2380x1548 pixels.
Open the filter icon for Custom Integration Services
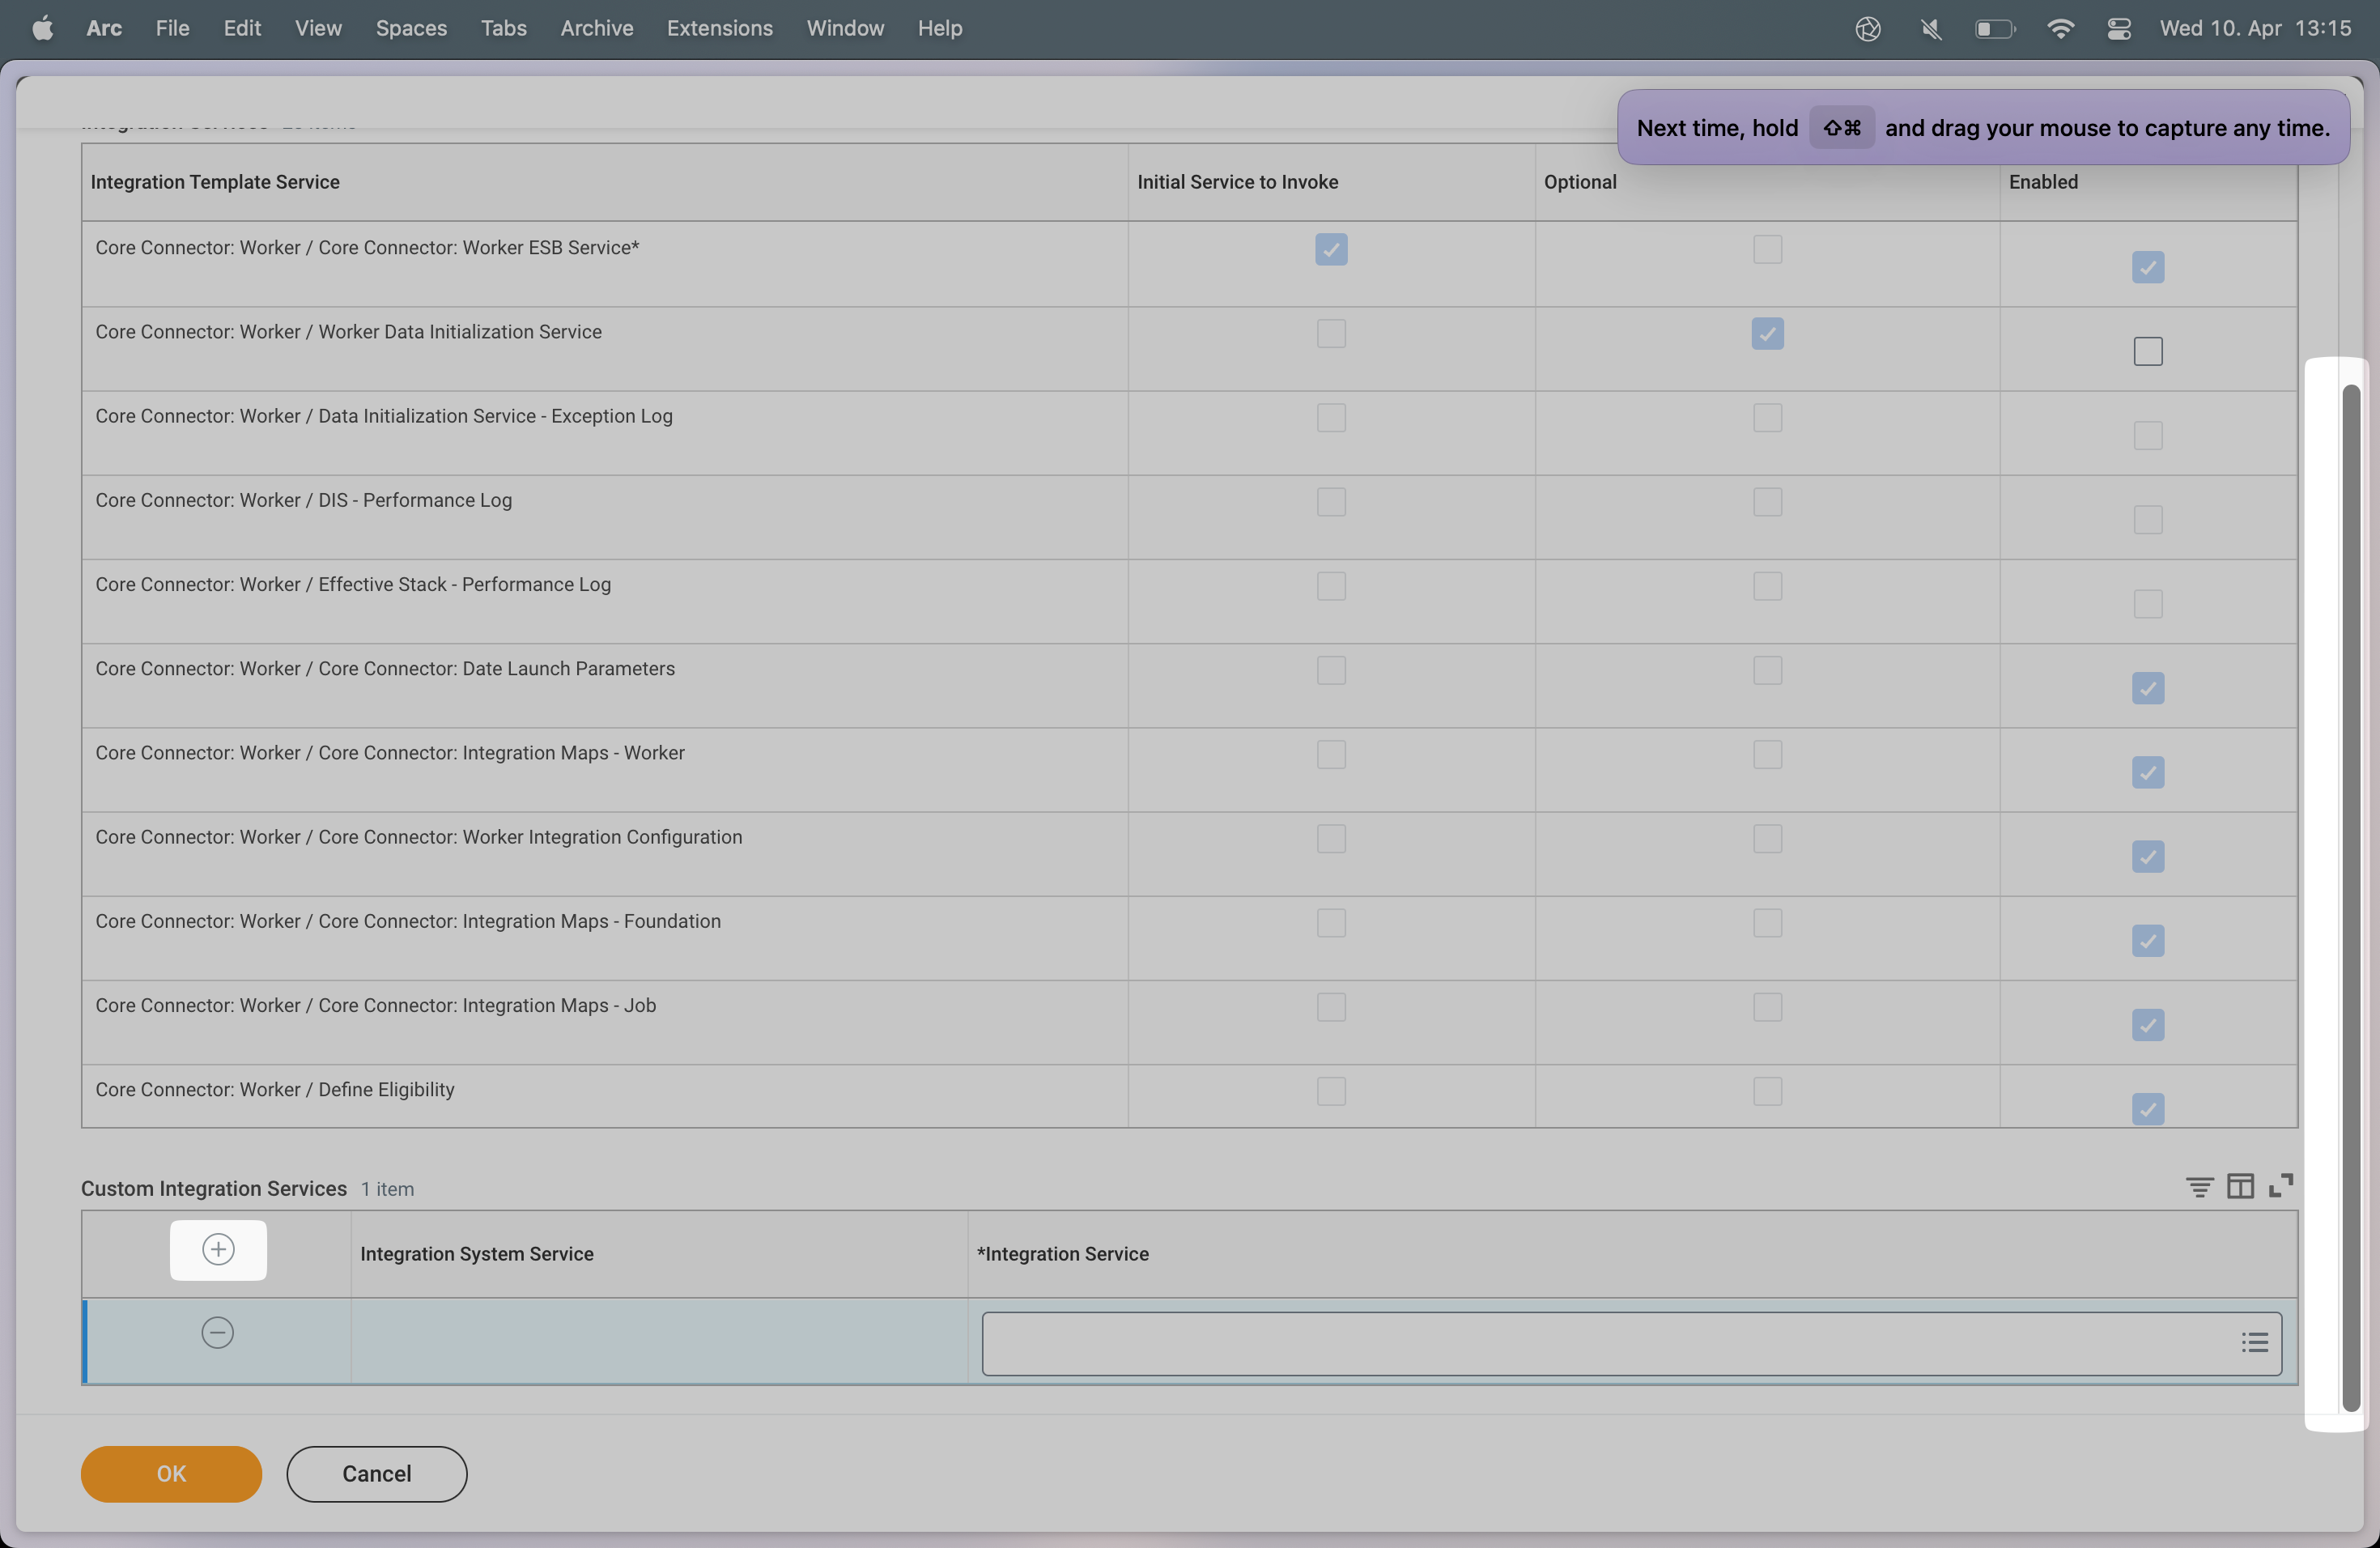tap(2199, 1186)
